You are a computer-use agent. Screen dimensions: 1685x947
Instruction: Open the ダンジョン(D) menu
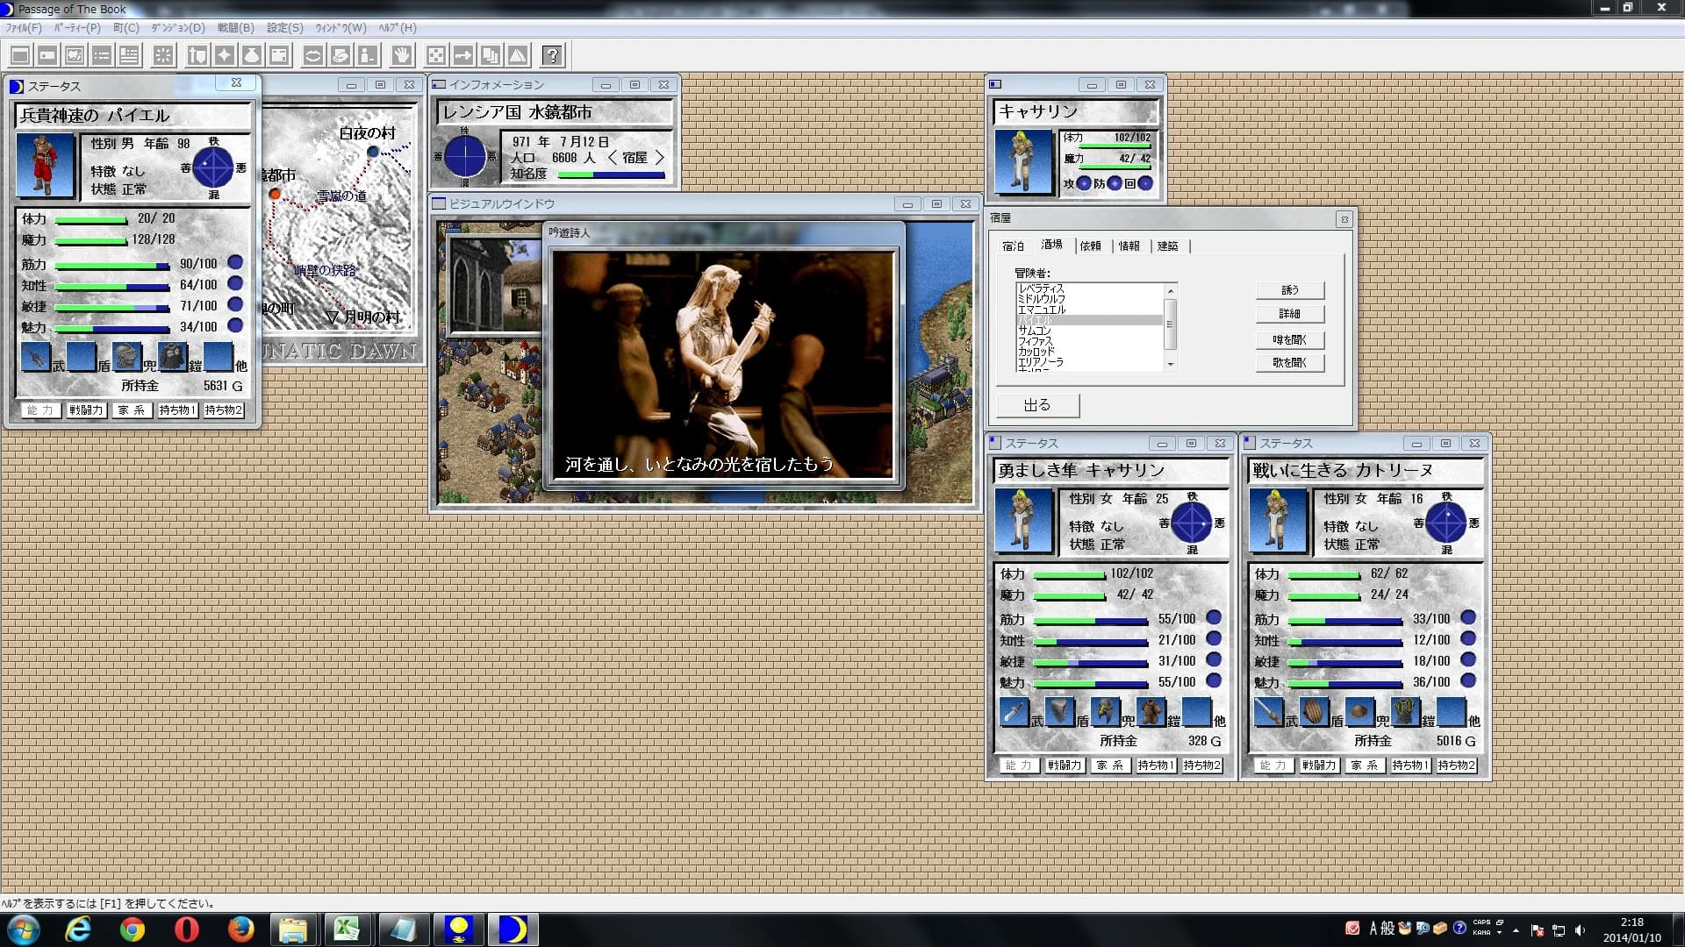click(x=178, y=28)
